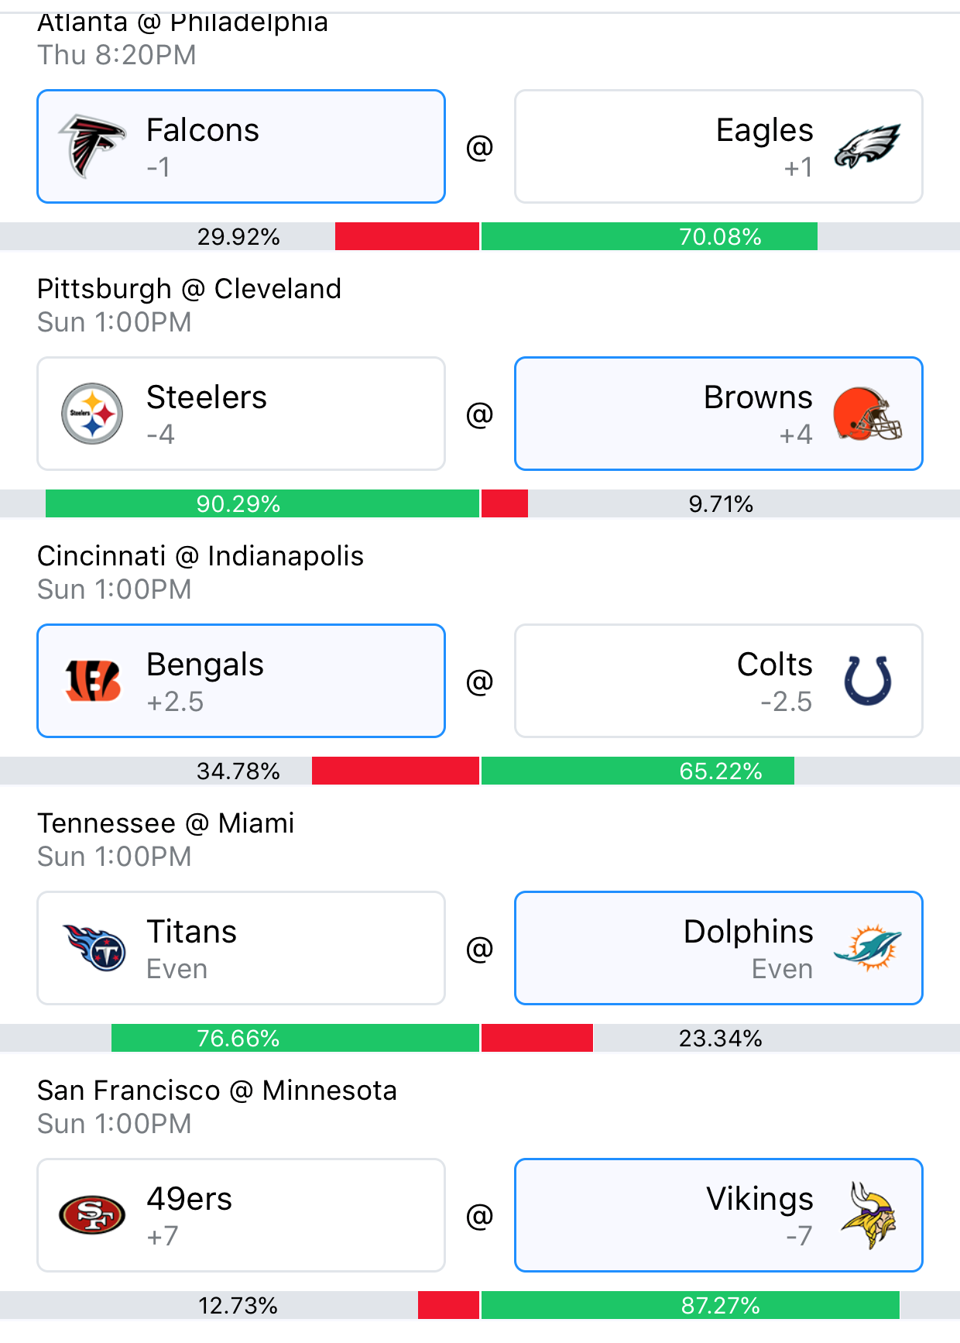Screen dimensions: 960x1343
Task: Tap the 49ers team logo
Action: tap(92, 1215)
